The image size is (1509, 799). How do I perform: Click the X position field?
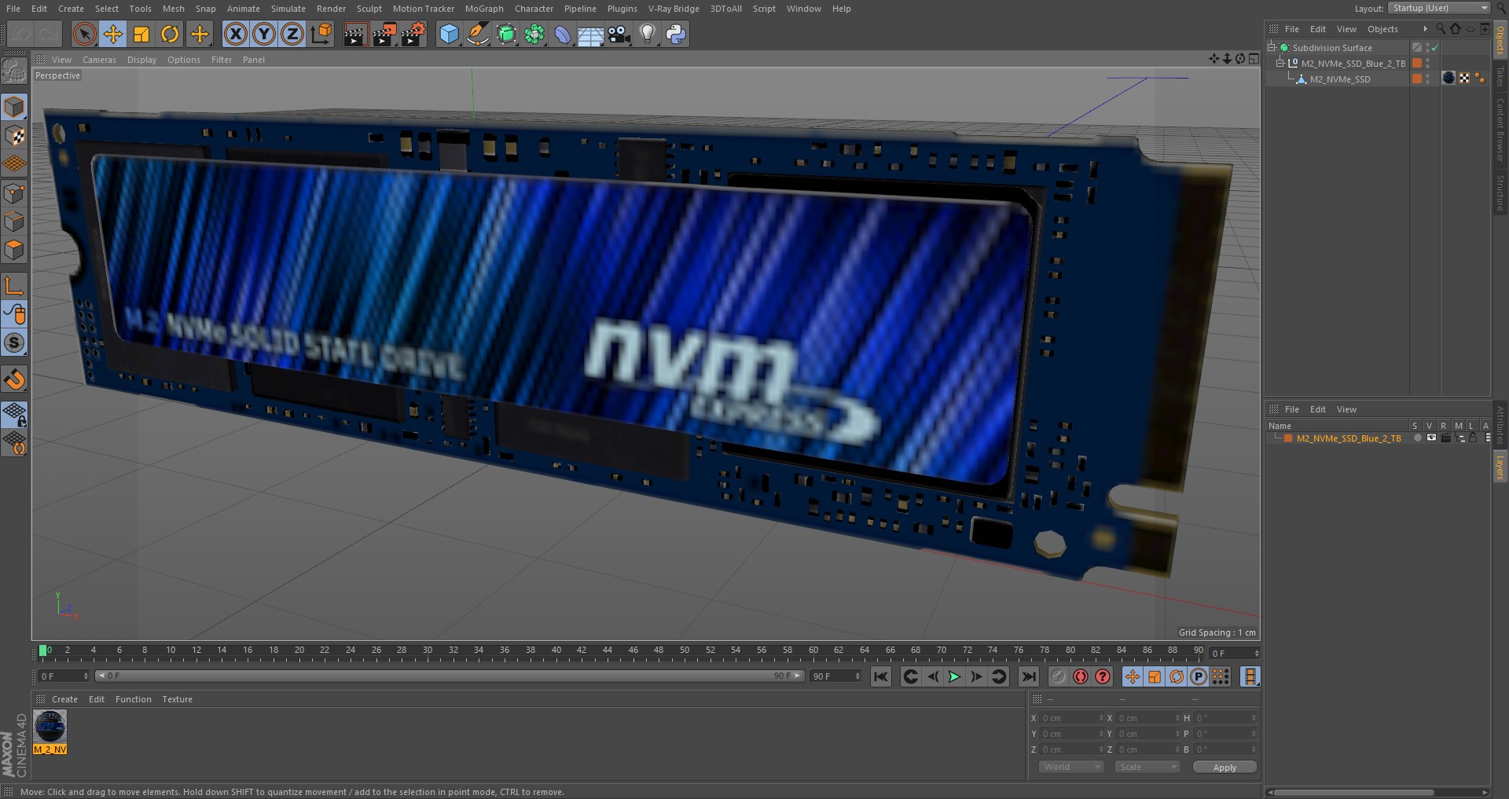point(1070,718)
